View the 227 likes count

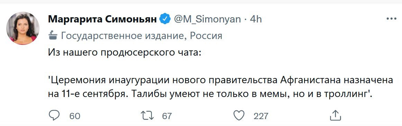(261, 116)
